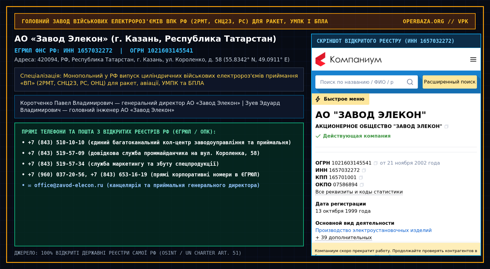Copy the КПП 165701001 value icon

(361, 178)
